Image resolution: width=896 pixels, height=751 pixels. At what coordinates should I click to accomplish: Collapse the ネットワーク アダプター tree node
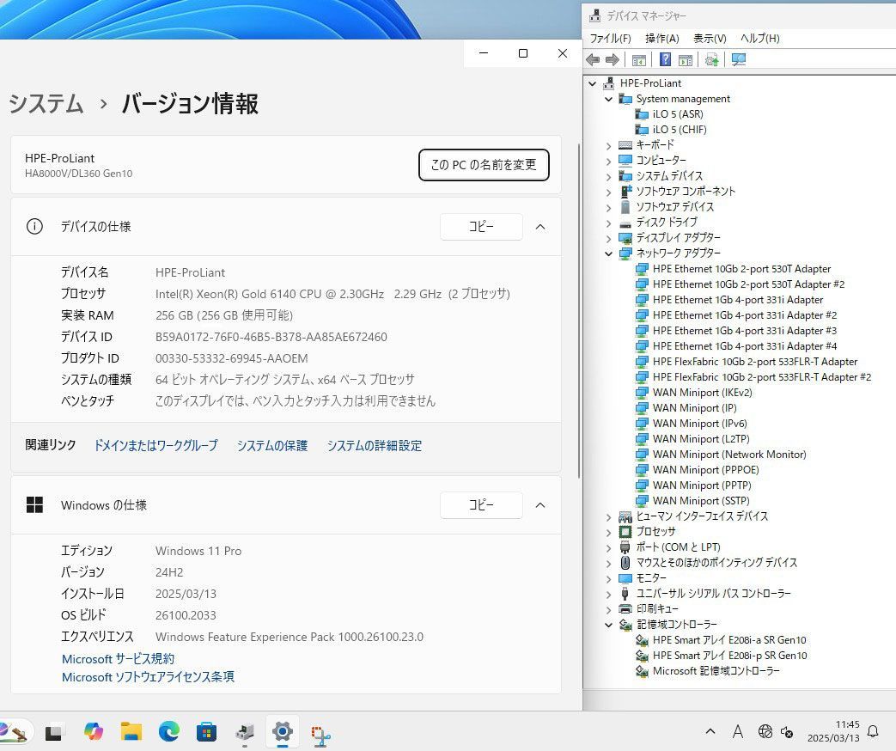coord(609,253)
